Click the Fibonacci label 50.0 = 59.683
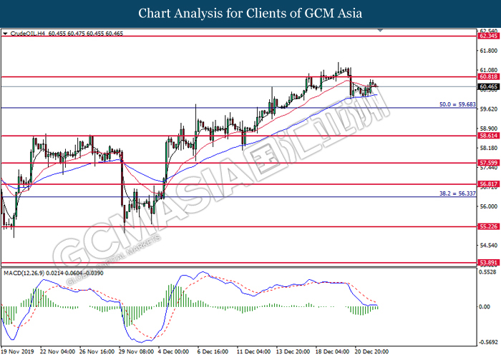Image resolution: width=501 pixels, height=357 pixels. click(x=457, y=104)
